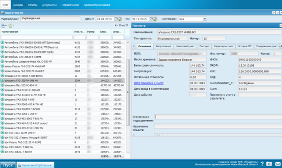Screen dimensions: 282x168
Task: Click the Счет field showing 10125
Action: coord(259,89)
